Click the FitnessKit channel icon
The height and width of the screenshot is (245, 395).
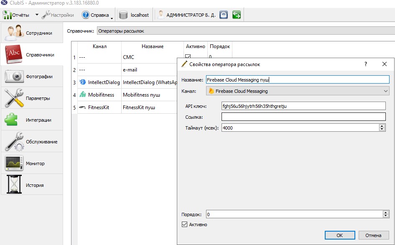82,107
